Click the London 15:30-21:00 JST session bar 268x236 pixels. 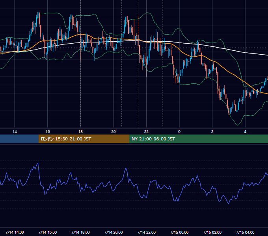[x=84, y=139]
